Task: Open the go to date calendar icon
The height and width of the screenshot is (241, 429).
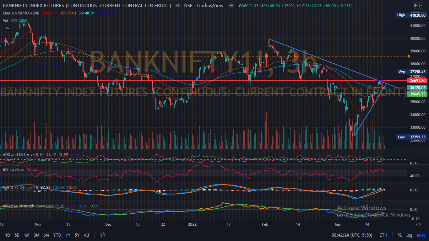Action: [102, 235]
